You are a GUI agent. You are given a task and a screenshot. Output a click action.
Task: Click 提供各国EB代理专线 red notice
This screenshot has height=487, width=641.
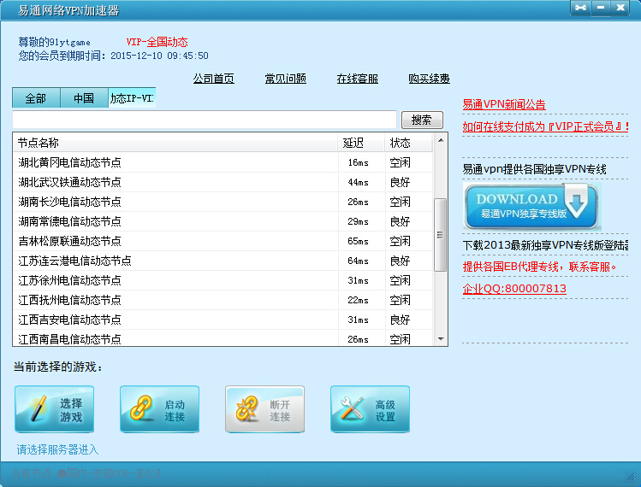tap(539, 267)
